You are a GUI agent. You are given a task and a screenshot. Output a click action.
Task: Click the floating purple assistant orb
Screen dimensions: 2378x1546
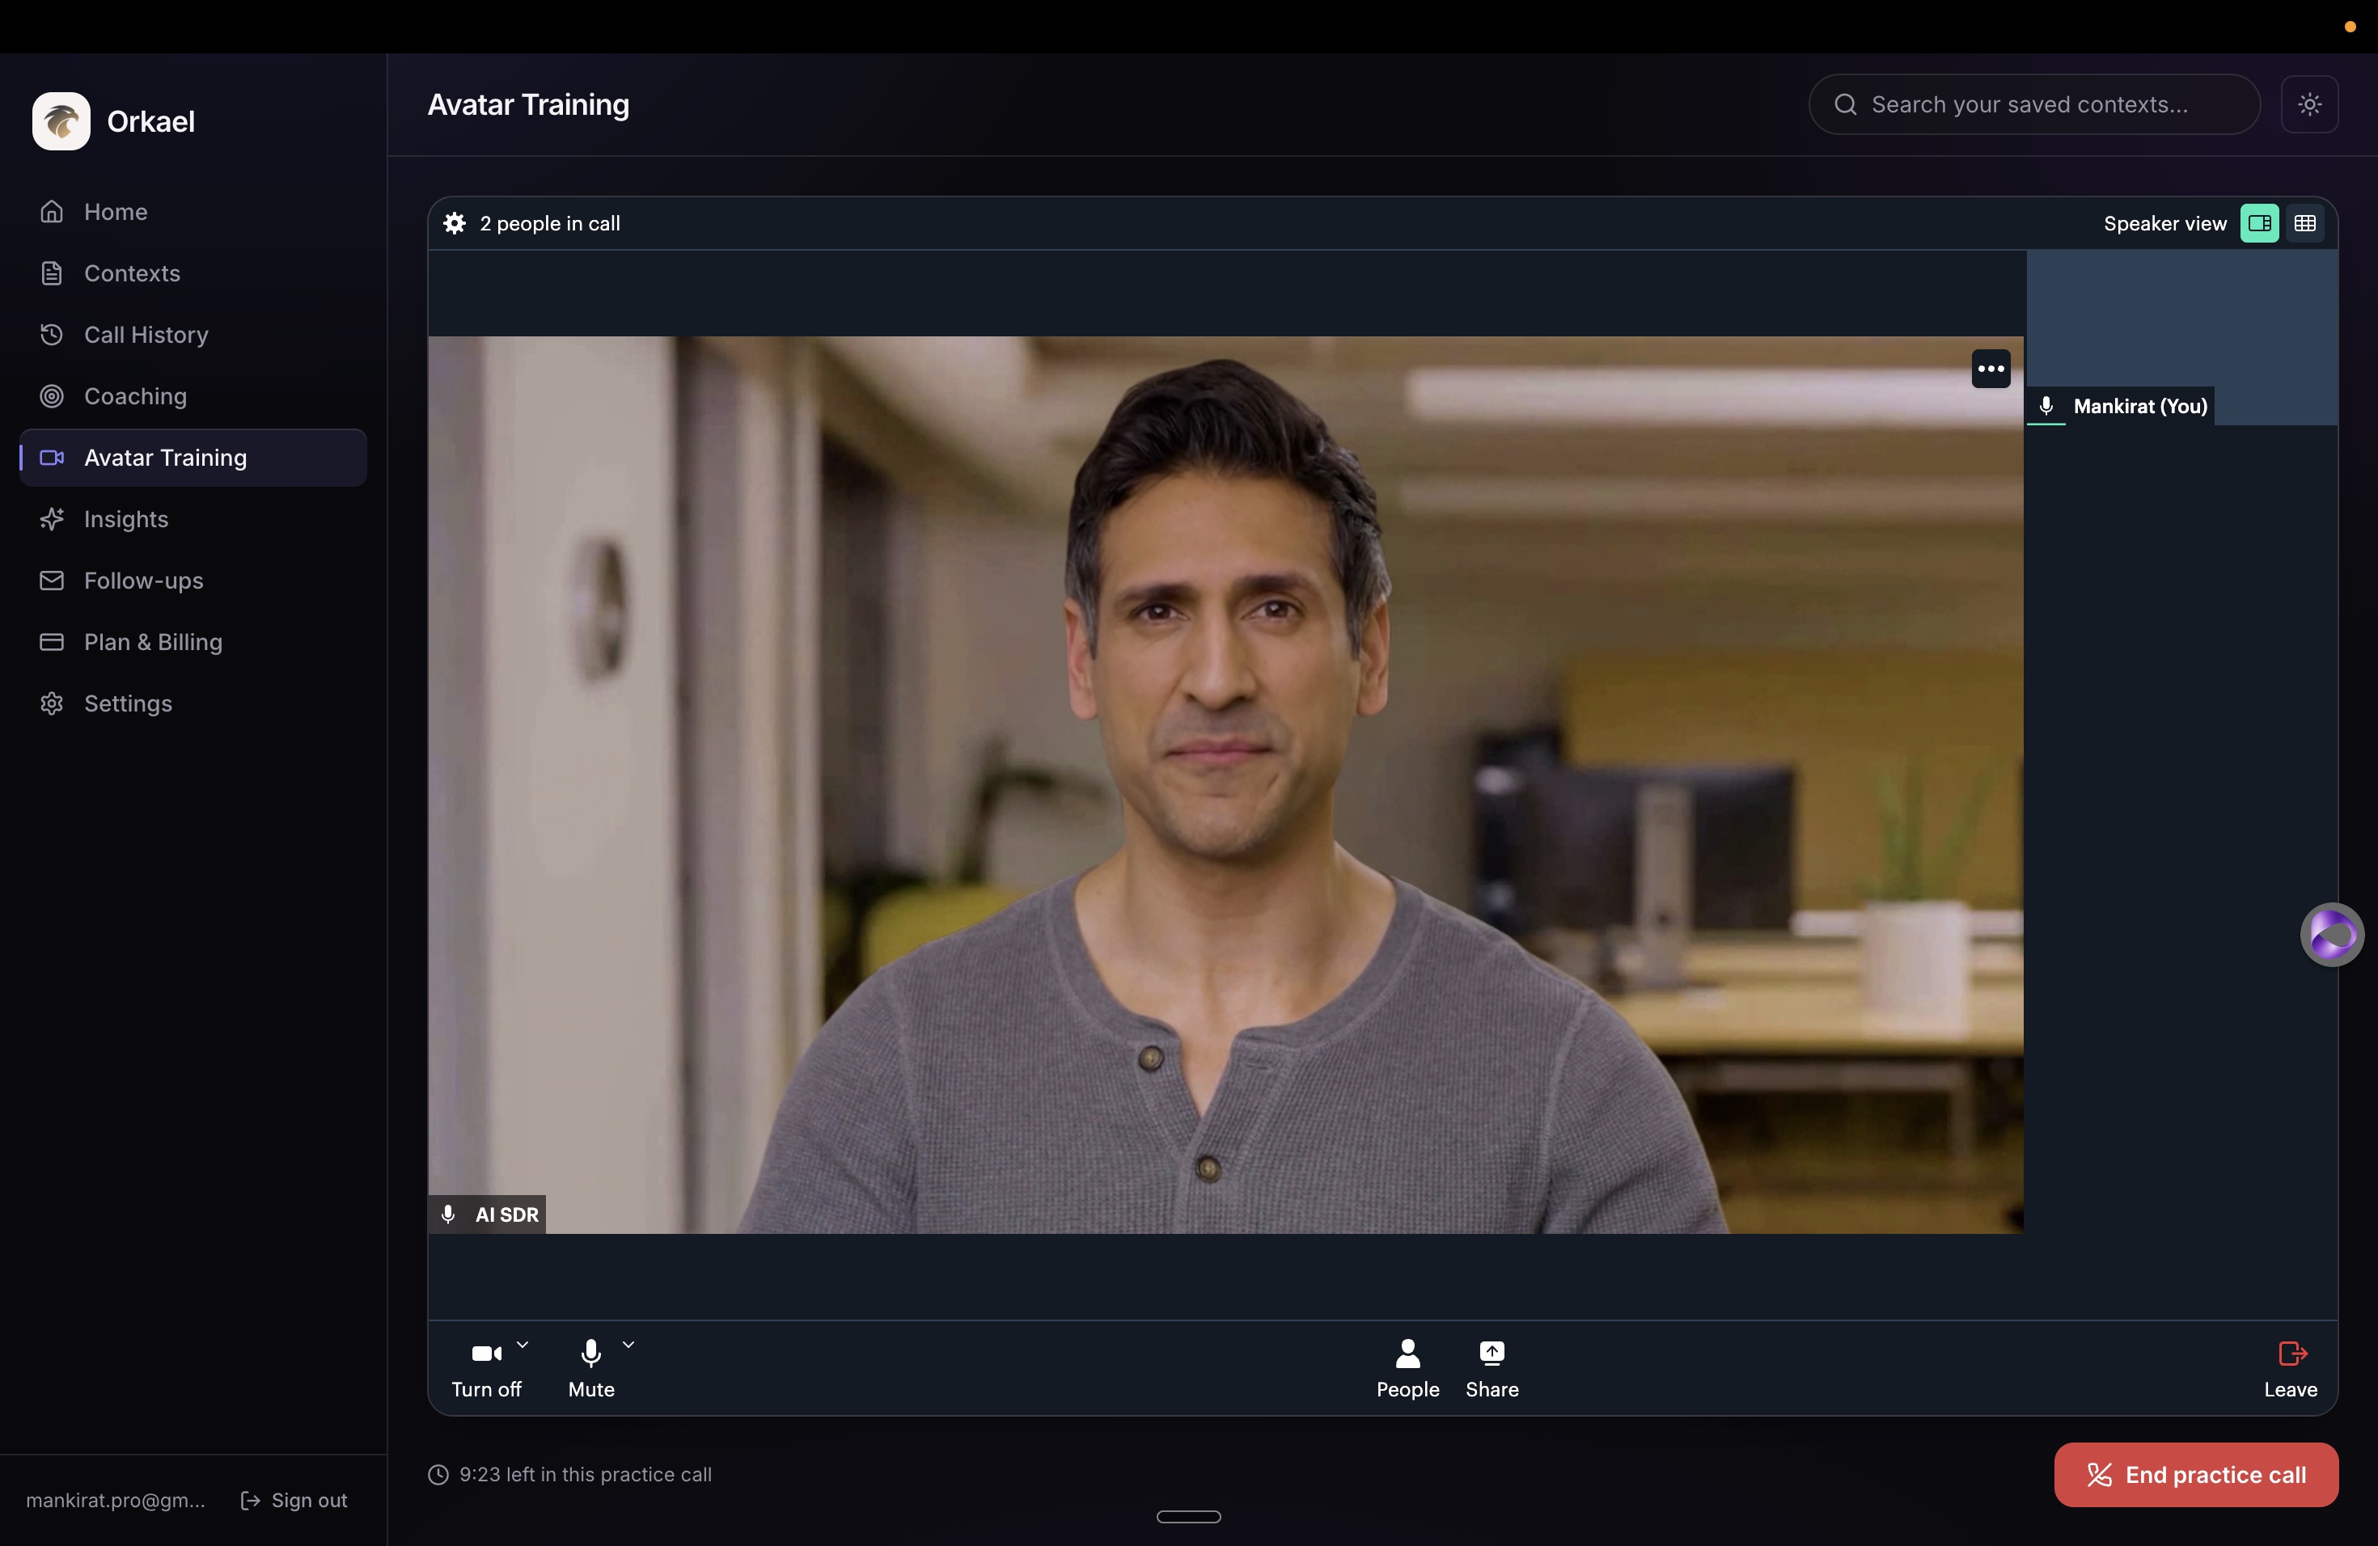(x=2332, y=935)
